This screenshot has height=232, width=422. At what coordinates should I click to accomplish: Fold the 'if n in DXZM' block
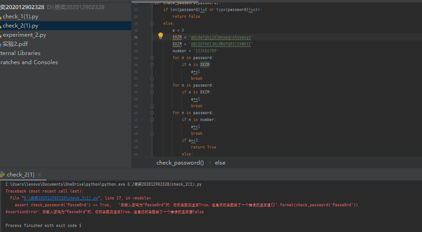click(152, 92)
